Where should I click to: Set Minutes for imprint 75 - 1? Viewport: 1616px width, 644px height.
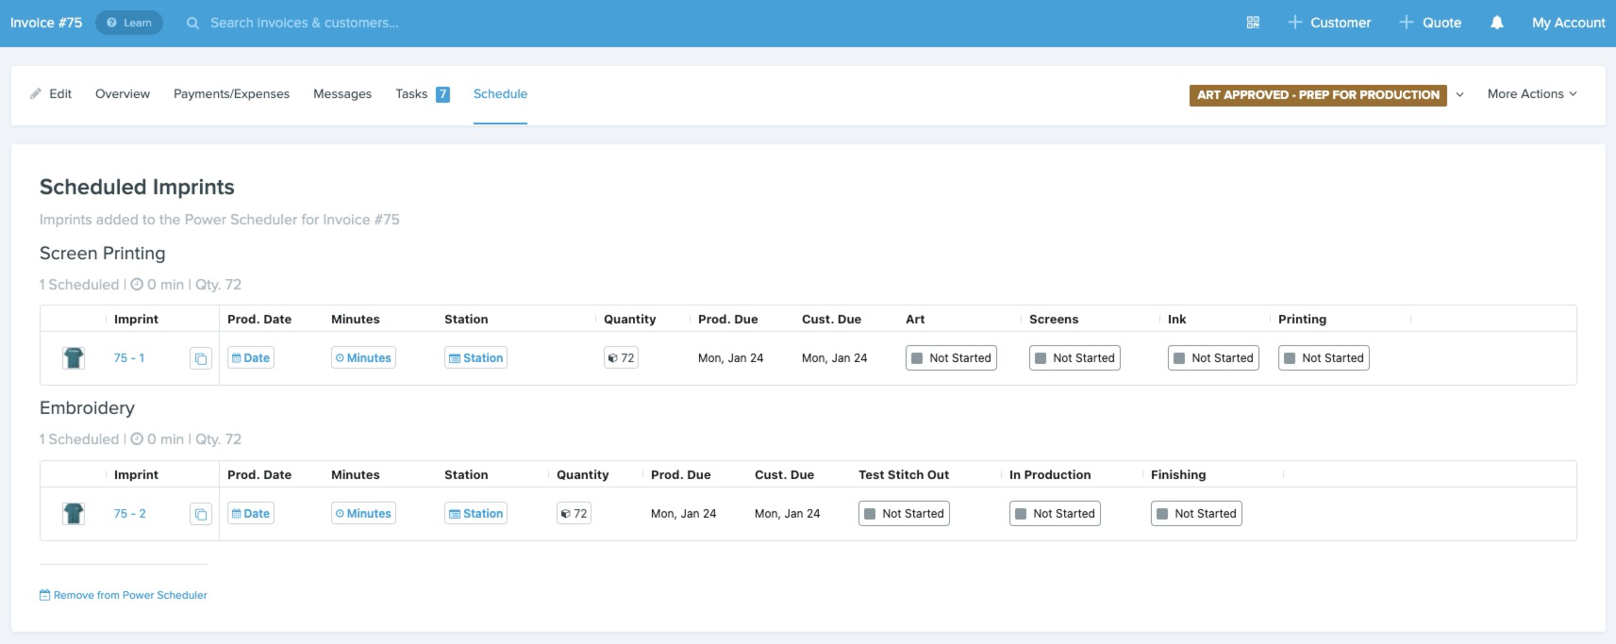point(363,358)
